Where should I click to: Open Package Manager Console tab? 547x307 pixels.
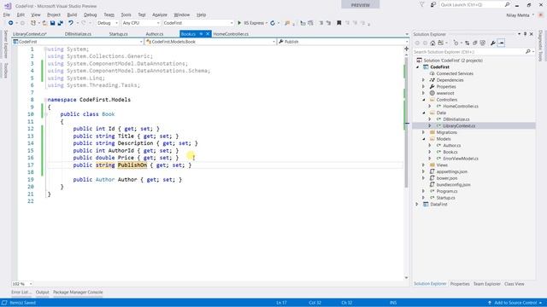(78, 293)
